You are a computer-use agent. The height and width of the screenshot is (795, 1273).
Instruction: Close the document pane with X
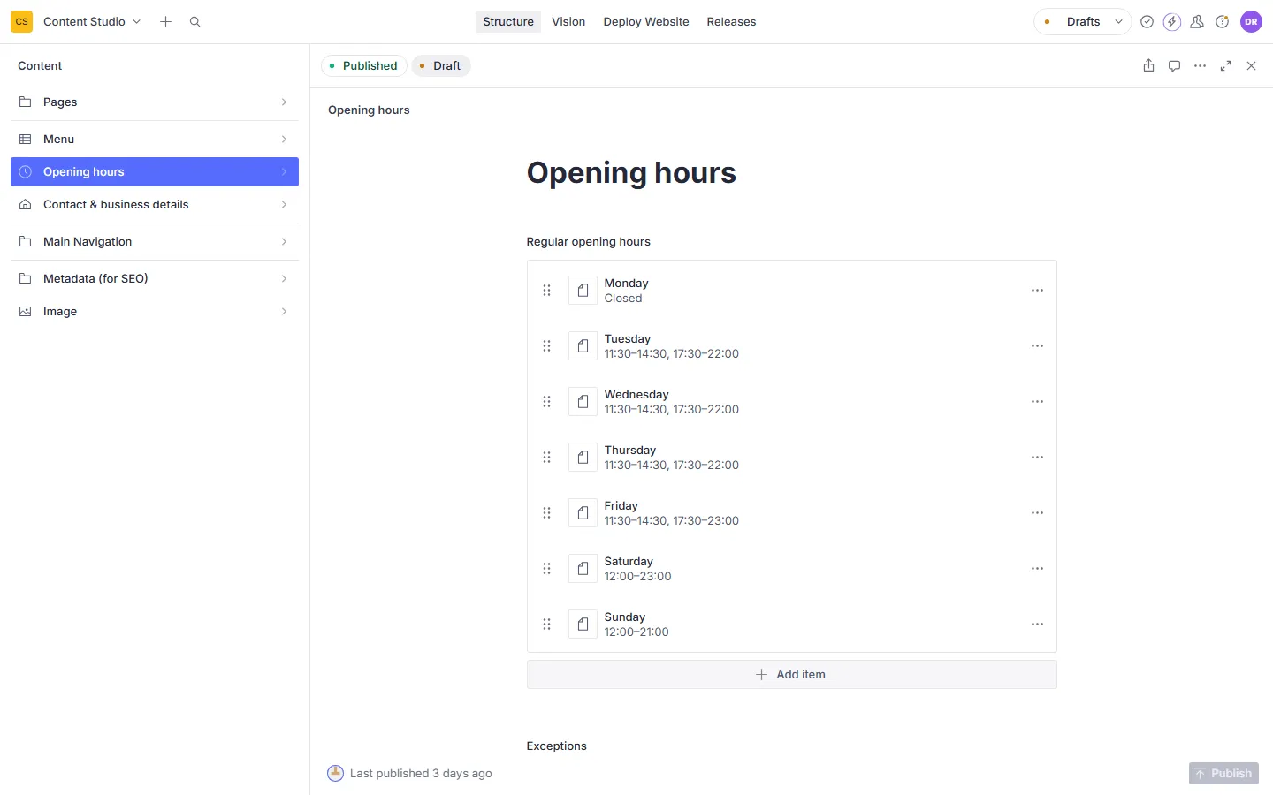(x=1251, y=66)
